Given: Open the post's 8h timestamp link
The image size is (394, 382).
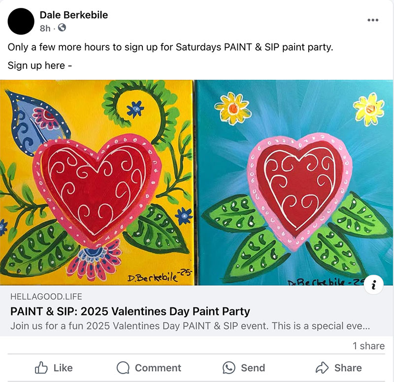Looking at the screenshot, I should tap(44, 28).
